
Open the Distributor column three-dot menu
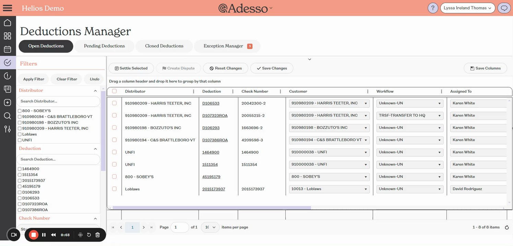pos(193,92)
